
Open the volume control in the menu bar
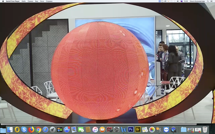click(x=178, y=1)
